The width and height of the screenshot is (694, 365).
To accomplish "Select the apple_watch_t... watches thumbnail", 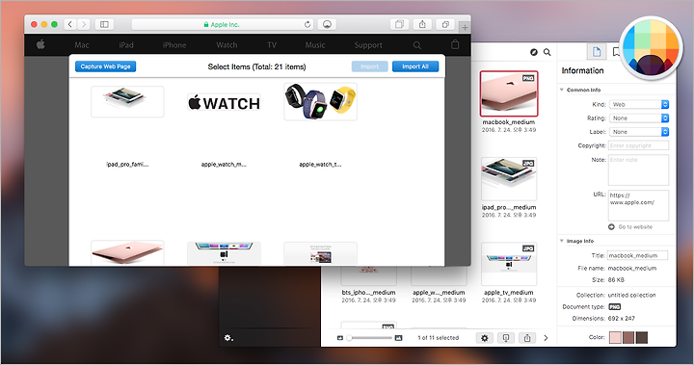I will coord(320,101).
